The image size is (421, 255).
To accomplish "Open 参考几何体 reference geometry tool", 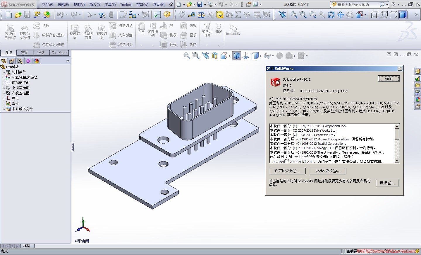I will pos(207,30).
